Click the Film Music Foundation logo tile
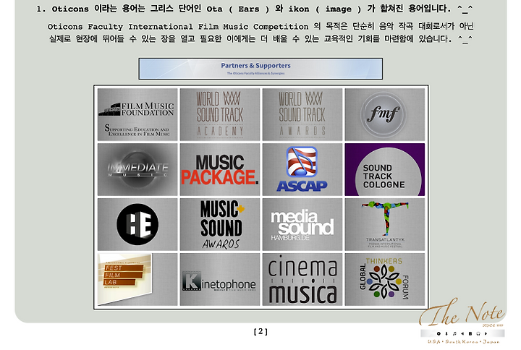521x350 pixels. tap(137, 114)
